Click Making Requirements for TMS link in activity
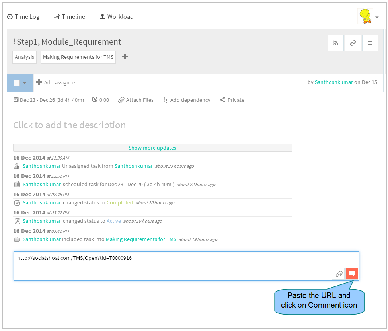The width and height of the screenshot is (388, 331). point(141,239)
